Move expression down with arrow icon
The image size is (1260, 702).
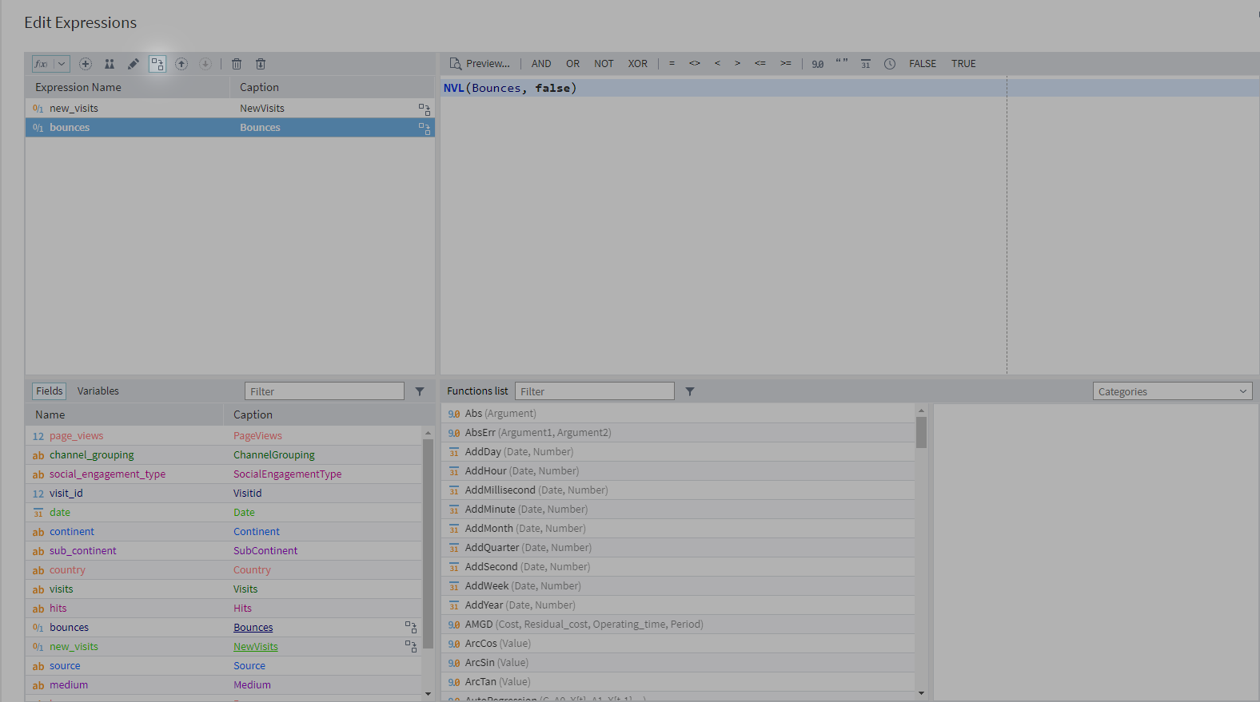pos(205,64)
